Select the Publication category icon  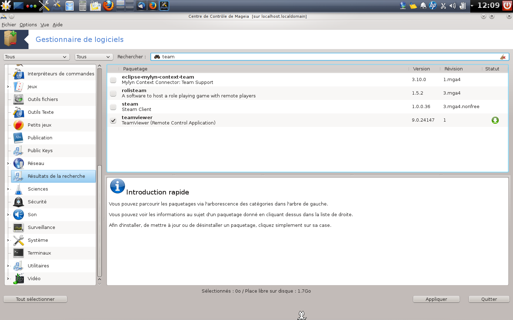point(19,138)
